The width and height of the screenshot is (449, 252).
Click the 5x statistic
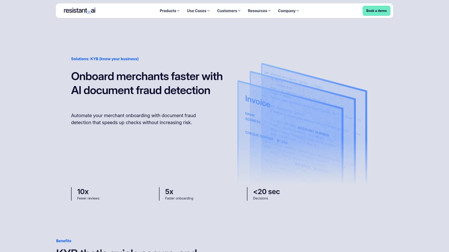[x=169, y=191]
